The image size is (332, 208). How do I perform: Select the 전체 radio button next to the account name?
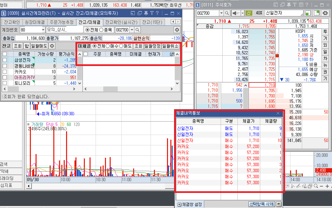pyautogui.click(x=87, y=30)
